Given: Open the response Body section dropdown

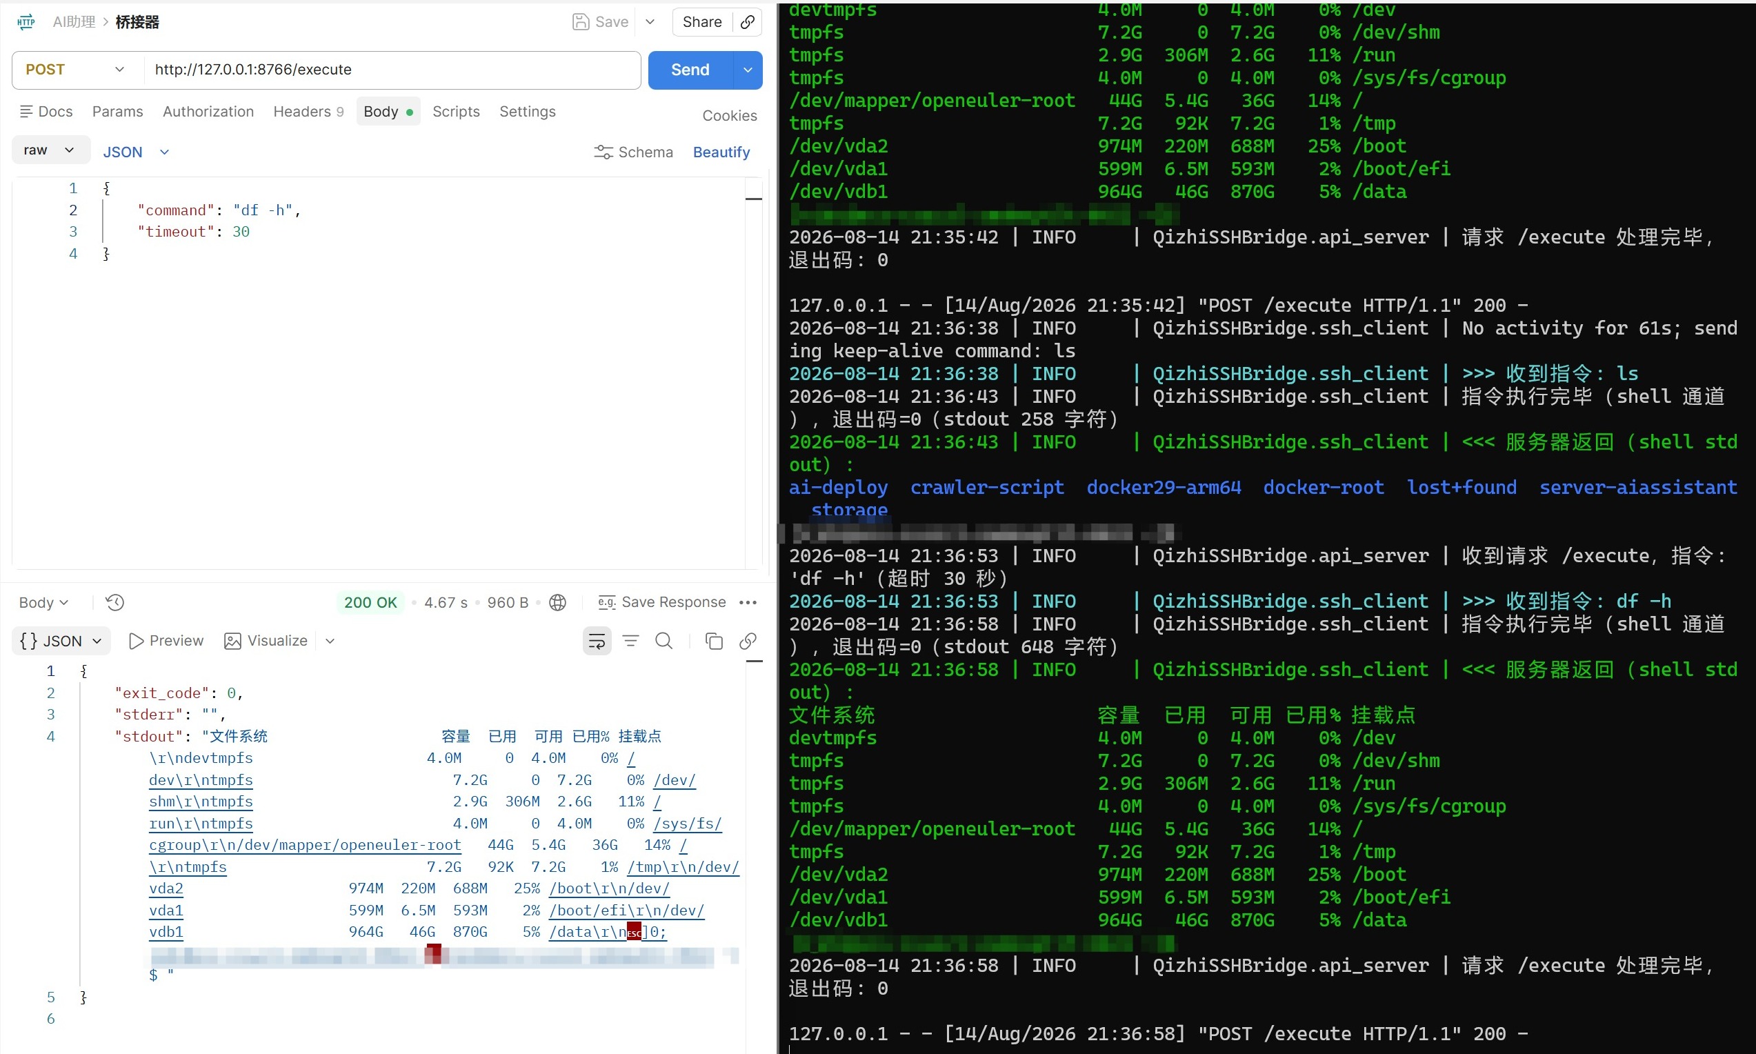Looking at the screenshot, I should coord(43,602).
